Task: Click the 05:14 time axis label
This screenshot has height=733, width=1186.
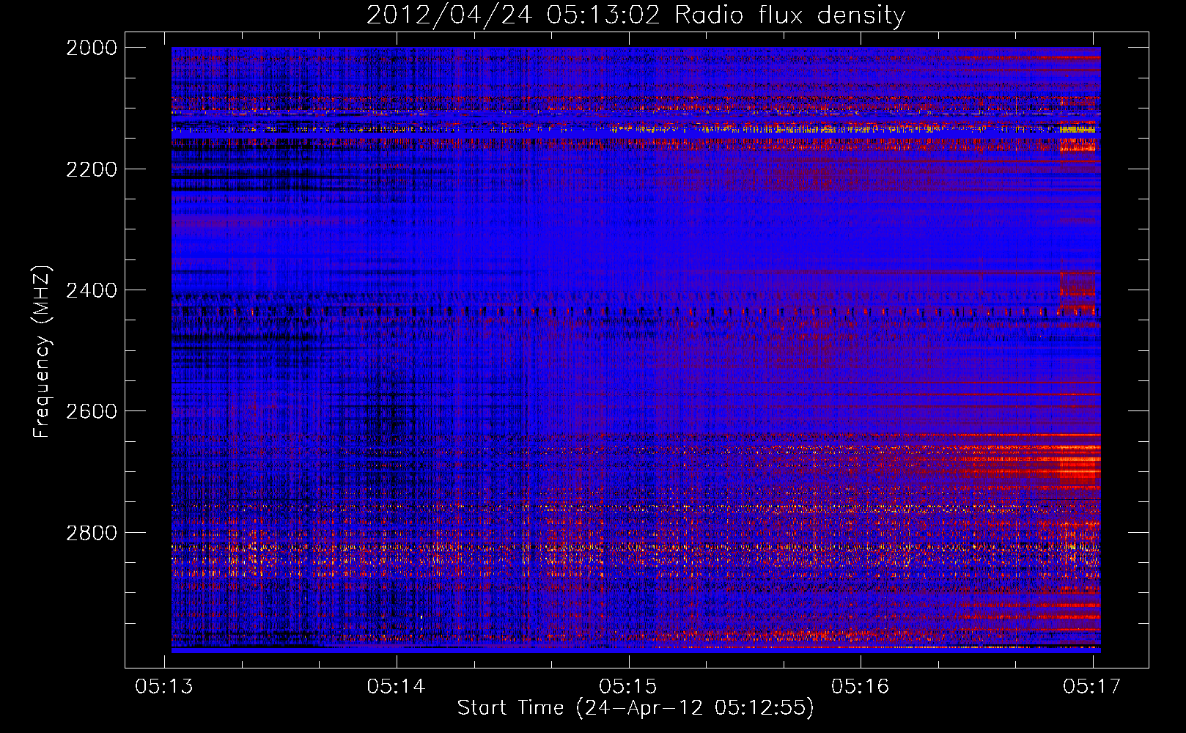Action: point(397,686)
